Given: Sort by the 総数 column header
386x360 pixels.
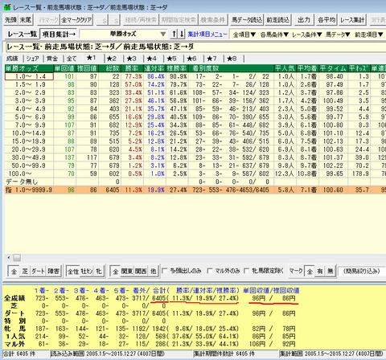Looking at the screenshot, I should tap(109, 68).
